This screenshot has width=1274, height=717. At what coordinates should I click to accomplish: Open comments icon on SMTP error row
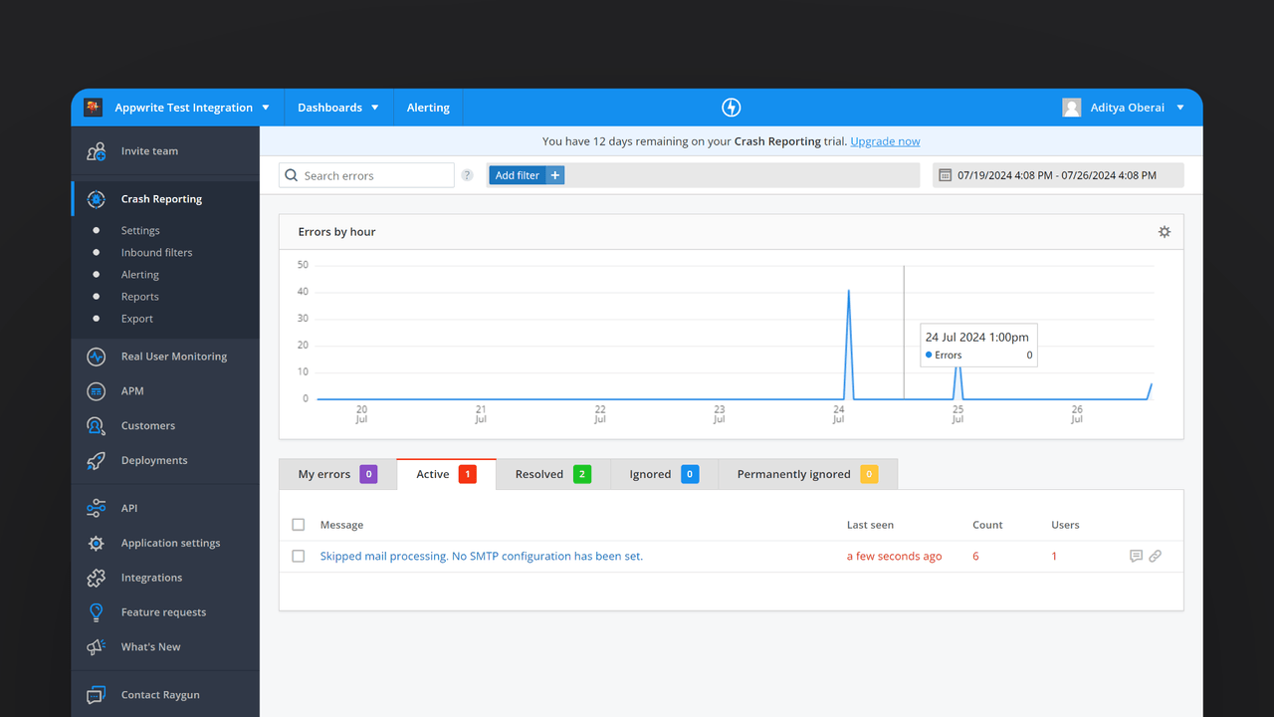click(1136, 557)
